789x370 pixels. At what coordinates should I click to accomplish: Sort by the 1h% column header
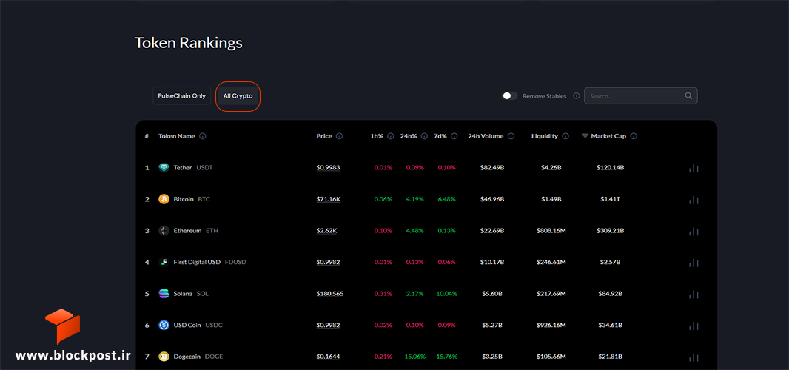[377, 136]
